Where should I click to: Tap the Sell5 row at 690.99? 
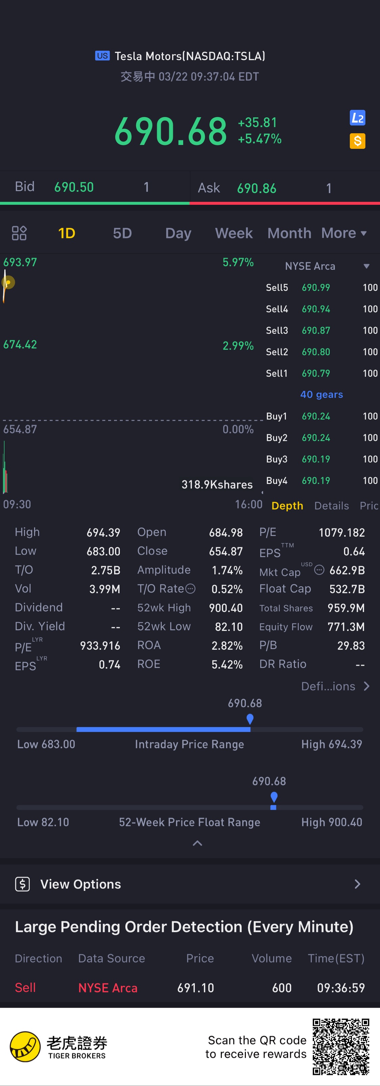322,288
